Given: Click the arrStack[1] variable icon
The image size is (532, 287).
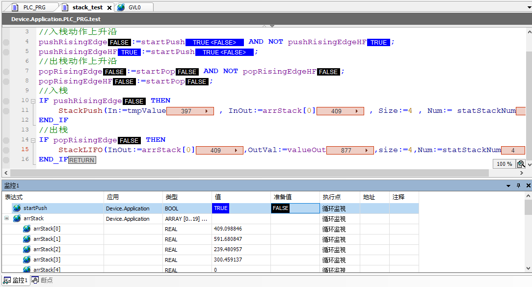Looking at the screenshot, I should 27,239.
